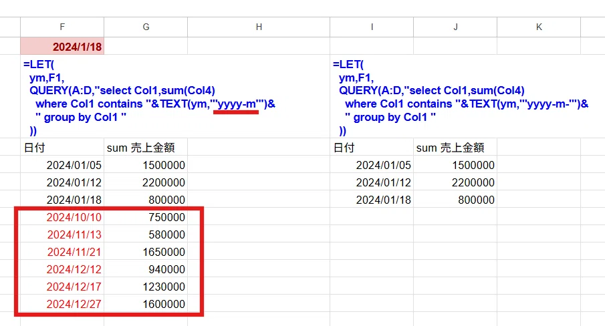Click 1500000 value in column G

click(146, 165)
